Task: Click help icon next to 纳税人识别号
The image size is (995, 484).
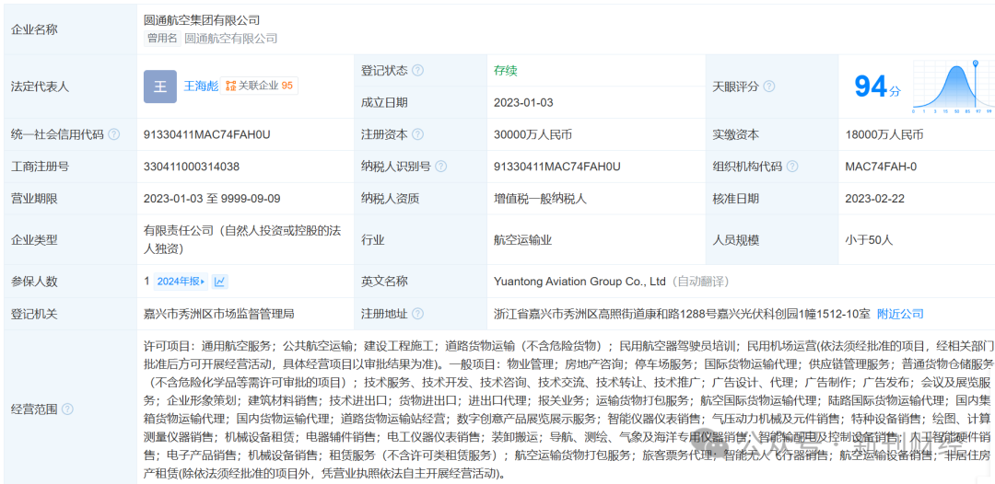Action: coord(440,167)
